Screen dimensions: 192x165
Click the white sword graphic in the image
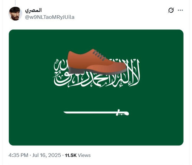click(x=96, y=113)
